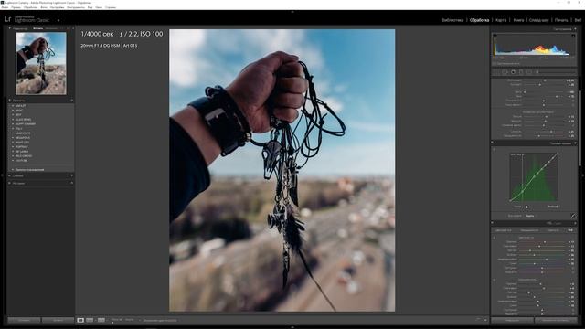
Task: Click the Lr logo identity plate
Action: pyautogui.click(x=7, y=19)
